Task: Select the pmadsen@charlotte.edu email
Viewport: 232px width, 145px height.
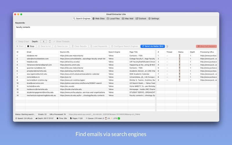Action: (x=37, y=71)
